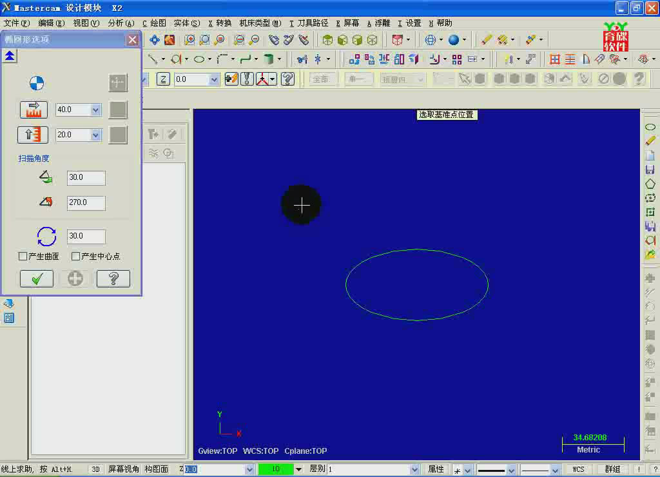The height and width of the screenshot is (477, 660).
Task: Click the end angle 270.0 input field
Action: [86, 203]
